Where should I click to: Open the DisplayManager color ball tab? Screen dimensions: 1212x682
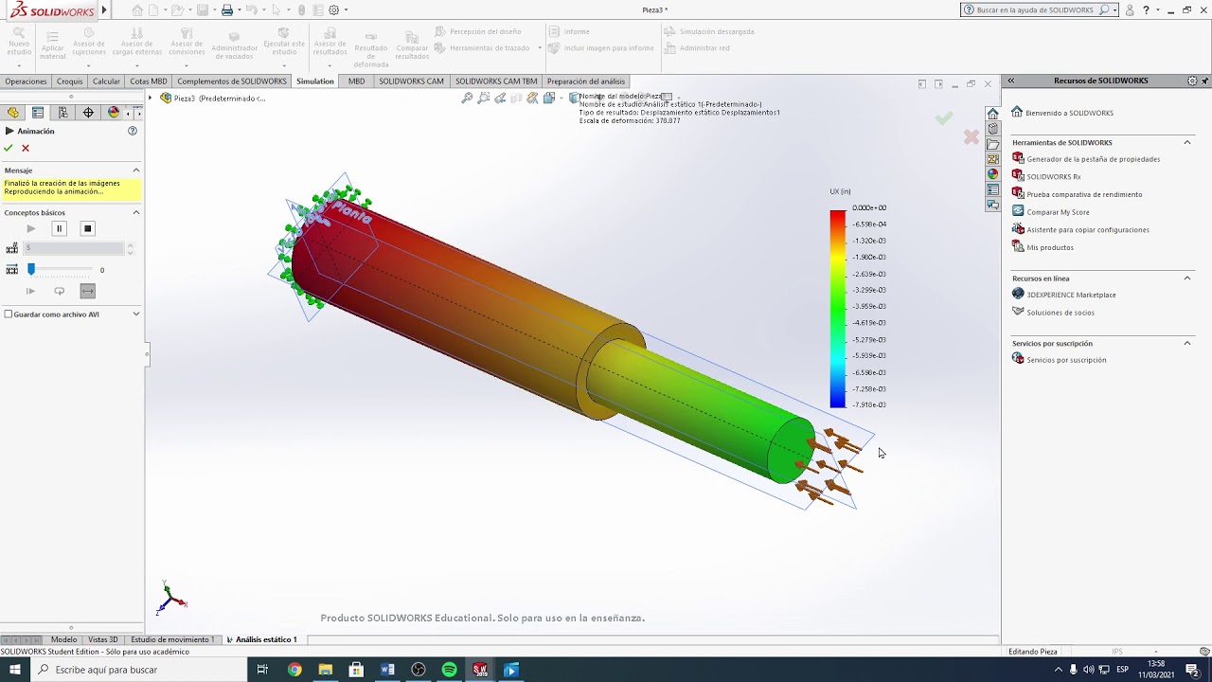pyautogui.click(x=114, y=113)
